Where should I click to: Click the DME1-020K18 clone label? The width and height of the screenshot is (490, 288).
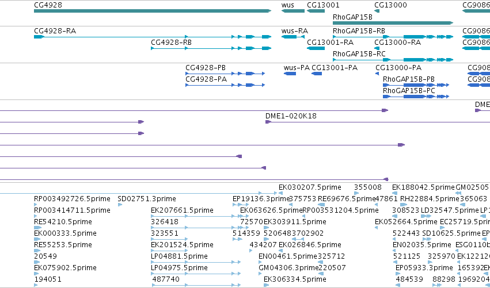coord(291,116)
